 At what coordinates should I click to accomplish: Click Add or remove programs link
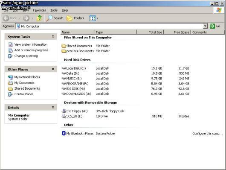pyautogui.click(x=31, y=50)
